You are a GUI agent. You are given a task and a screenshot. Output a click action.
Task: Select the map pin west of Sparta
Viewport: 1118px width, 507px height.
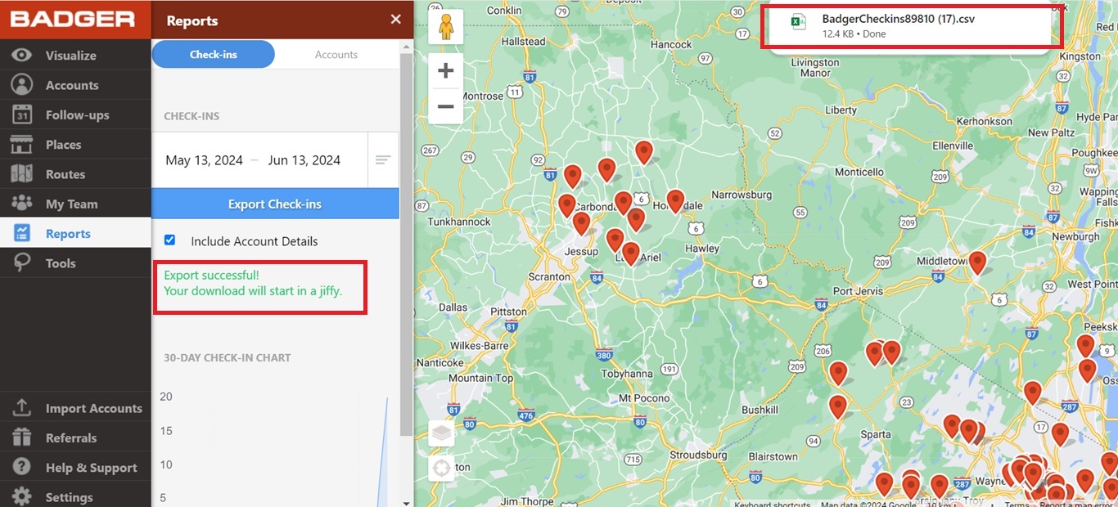click(837, 406)
